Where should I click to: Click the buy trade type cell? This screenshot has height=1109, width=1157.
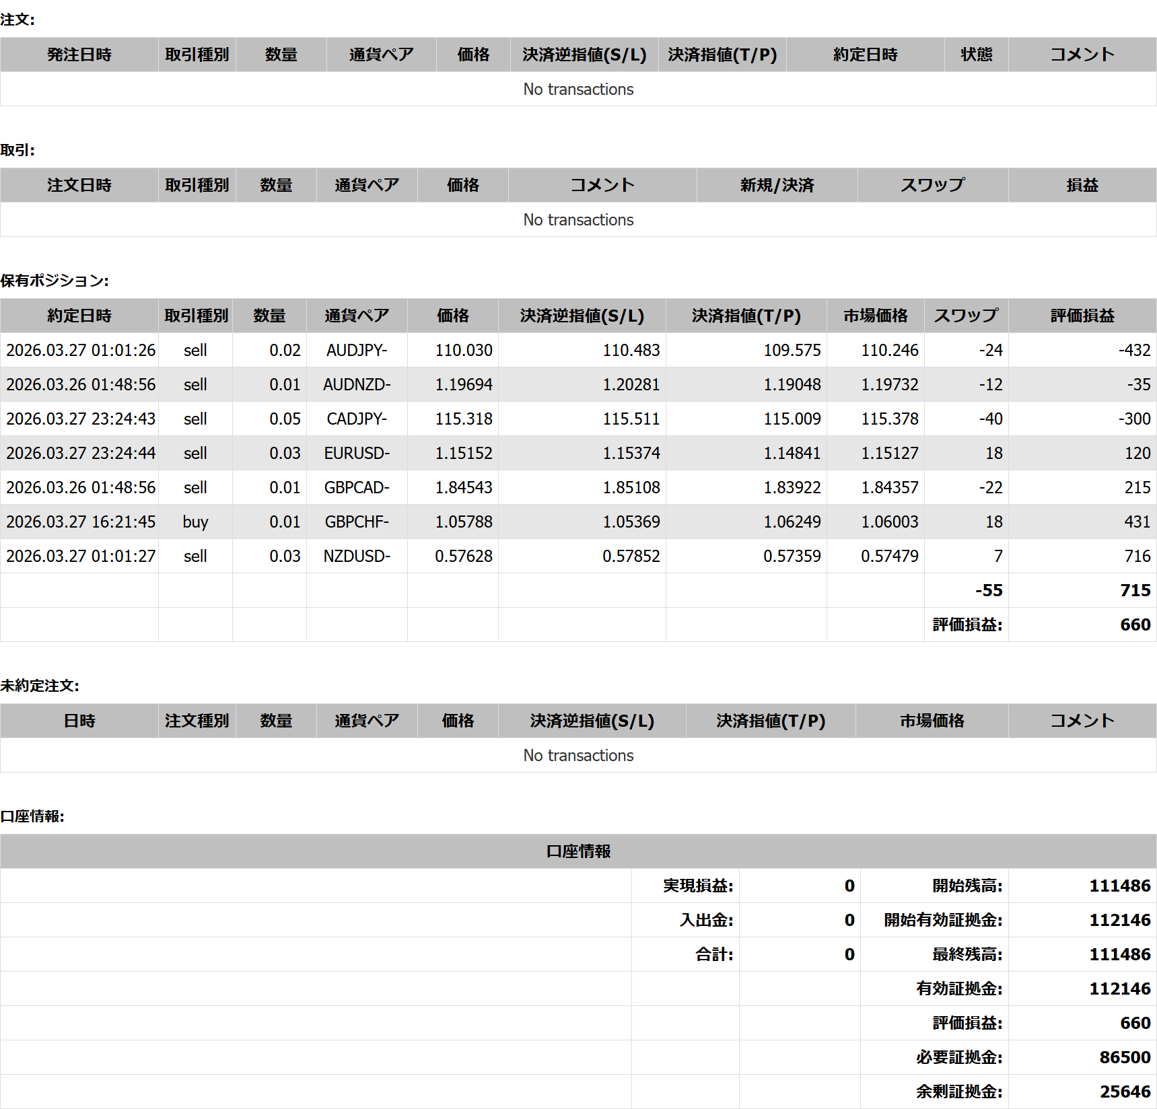pos(195,522)
